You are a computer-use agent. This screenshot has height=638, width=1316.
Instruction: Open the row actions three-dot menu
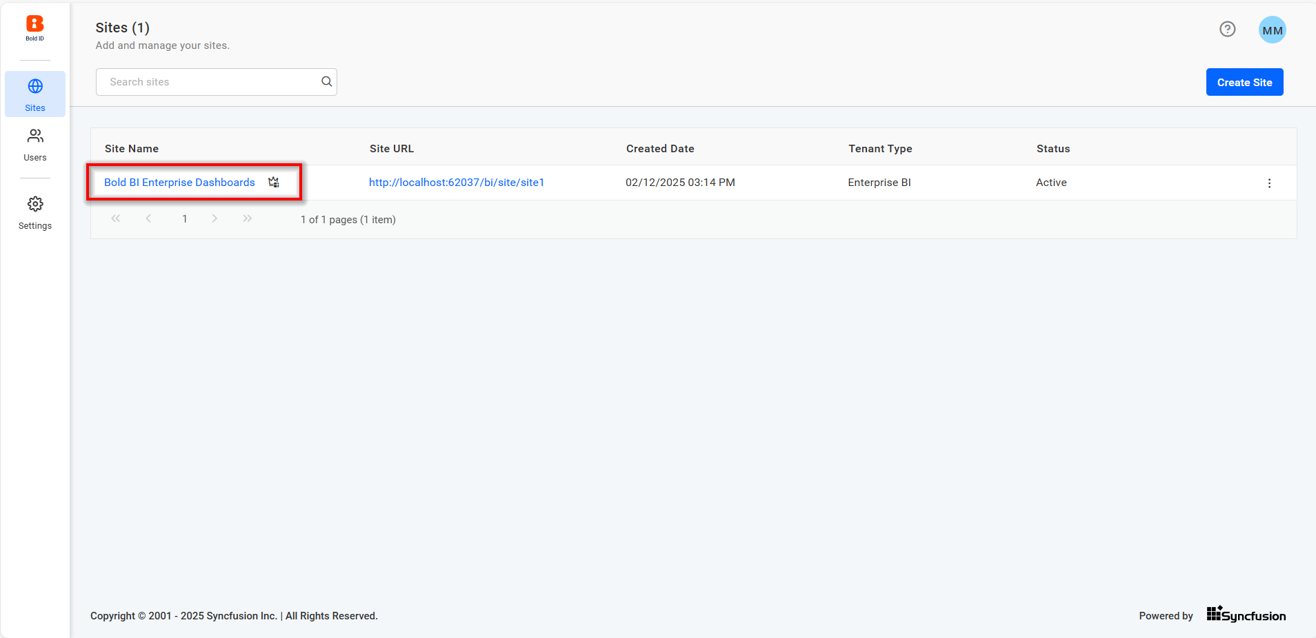1269,183
